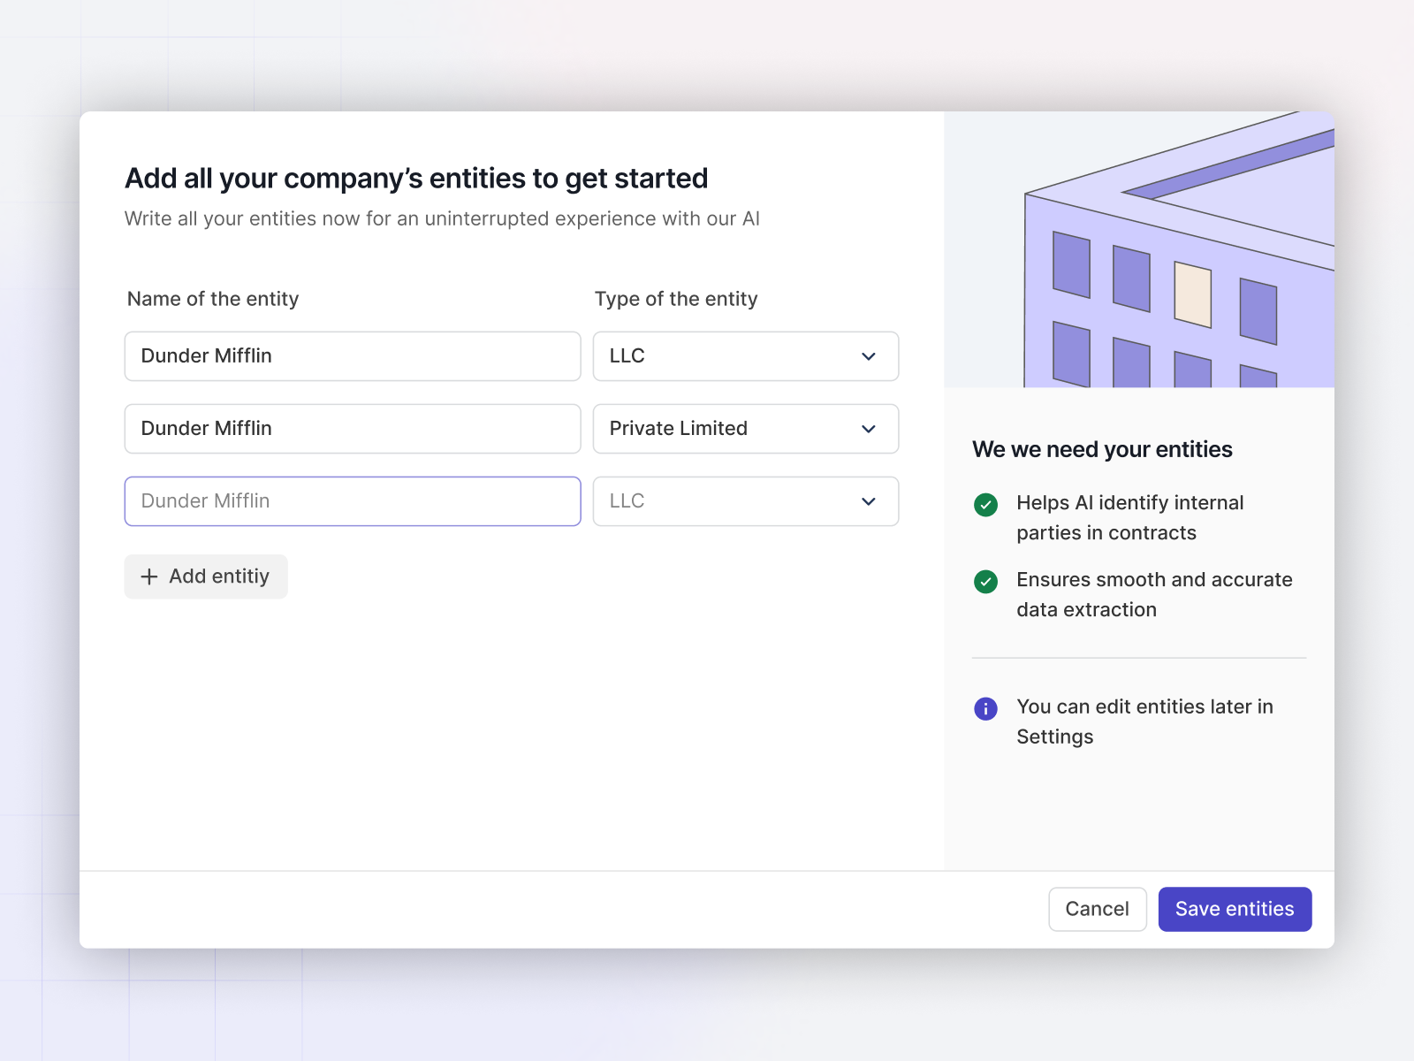Image resolution: width=1414 pixels, height=1061 pixels.
Task: Click the Name of the entity label
Action: pyautogui.click(x=212, y=299)
